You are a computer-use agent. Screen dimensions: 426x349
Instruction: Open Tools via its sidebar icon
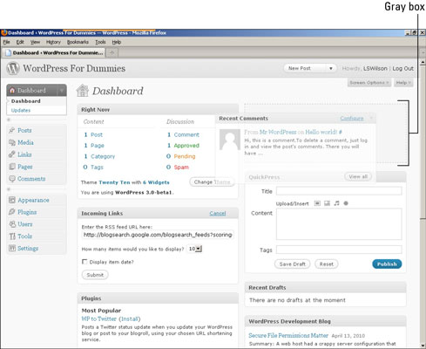[x=12, y=236]
